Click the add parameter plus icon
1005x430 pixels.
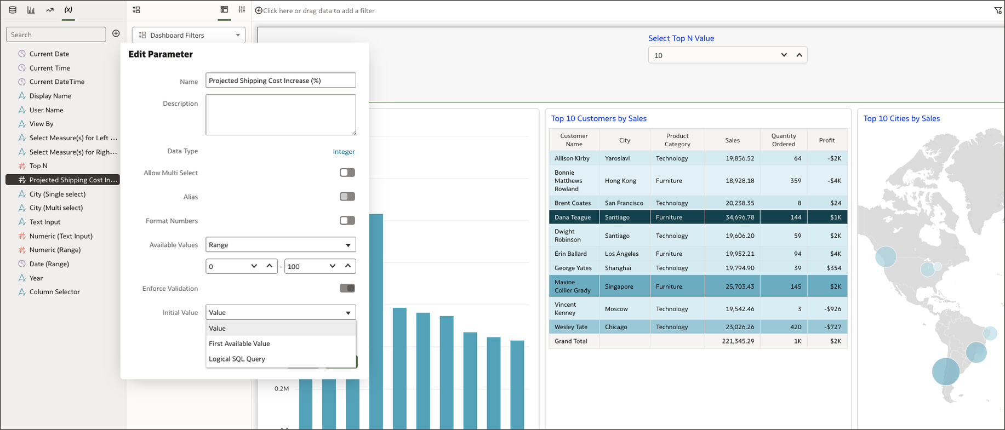[x=116, y=34]
